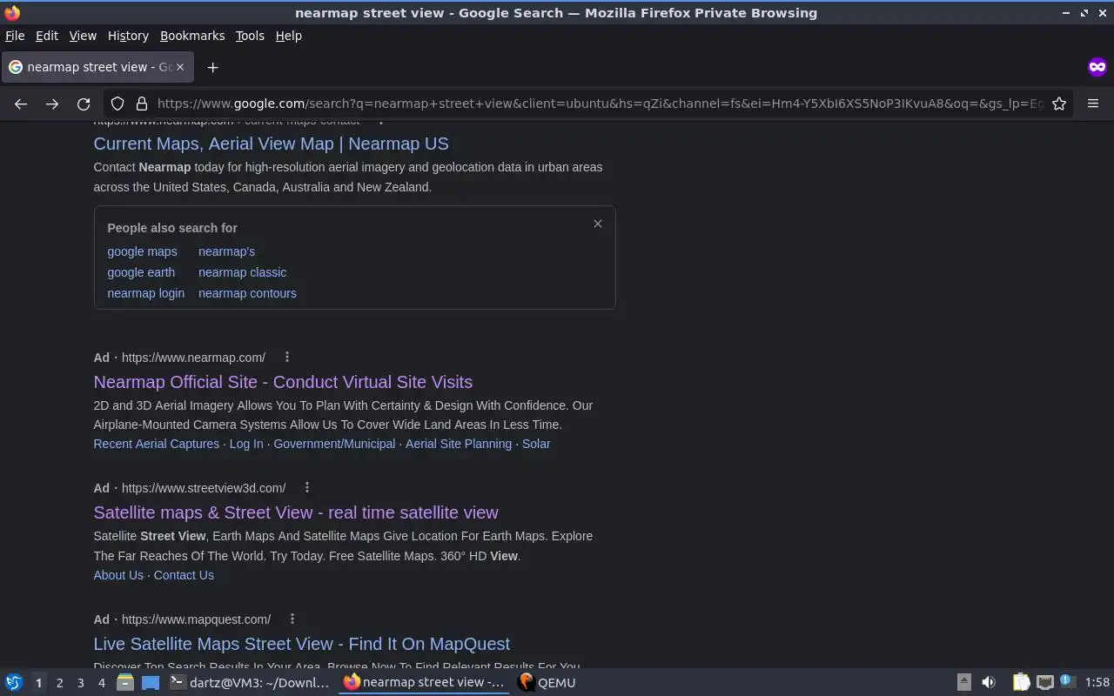Select the nearmap street view tab
Viewport: 1114px width, 696px height.
[x=97, y=67]
